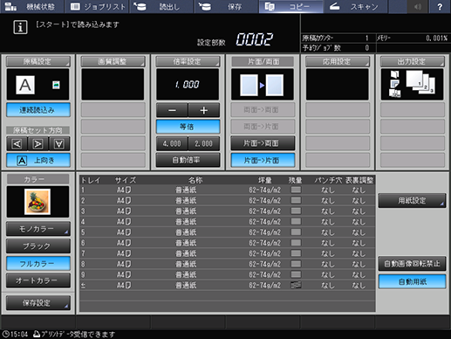451x339 pixels.
Task: Select tray 3 row in paper list
Action: point(227,211)
